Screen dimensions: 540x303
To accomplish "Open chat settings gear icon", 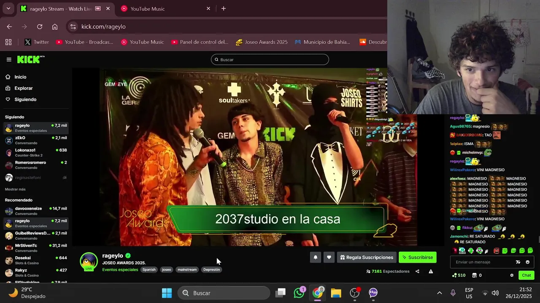I will 512,275.
